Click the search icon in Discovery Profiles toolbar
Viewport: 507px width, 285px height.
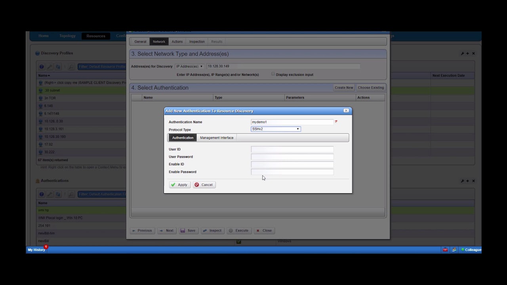click(71, 67)
